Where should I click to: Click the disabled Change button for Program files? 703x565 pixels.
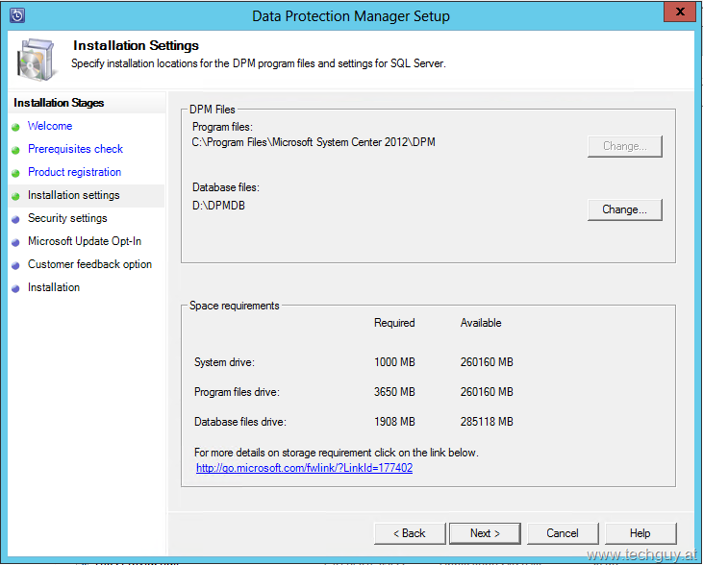(624, 146)
